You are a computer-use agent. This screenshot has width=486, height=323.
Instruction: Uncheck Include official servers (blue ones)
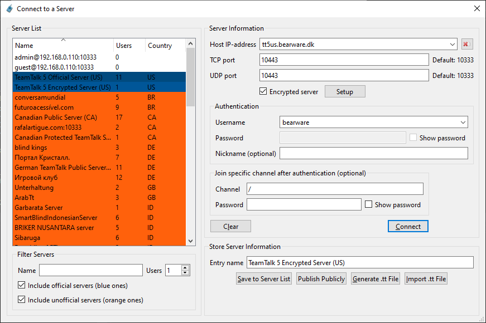tap(21, 286)
